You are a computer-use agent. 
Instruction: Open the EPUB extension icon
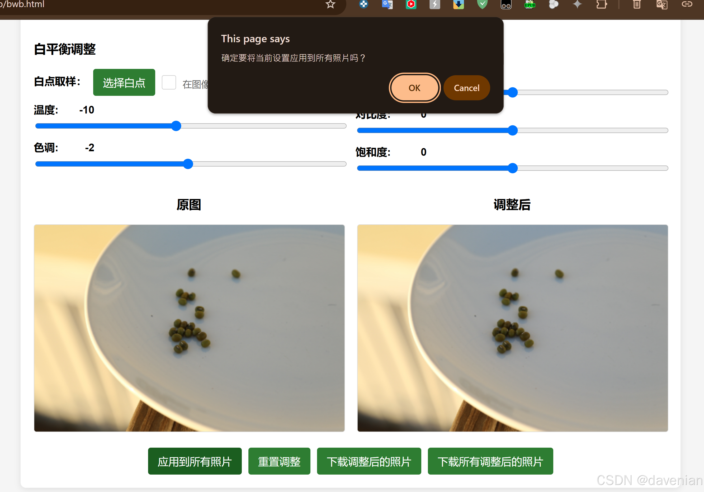click(x=530, y=4)
